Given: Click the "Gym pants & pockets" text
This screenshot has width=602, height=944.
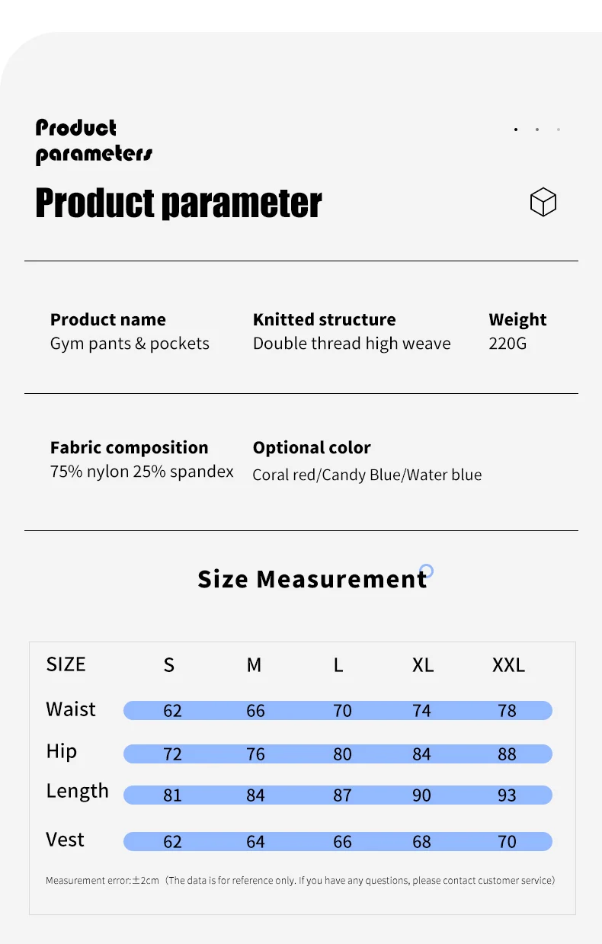Looking at the screenshot, I should (x=130, y=344).
